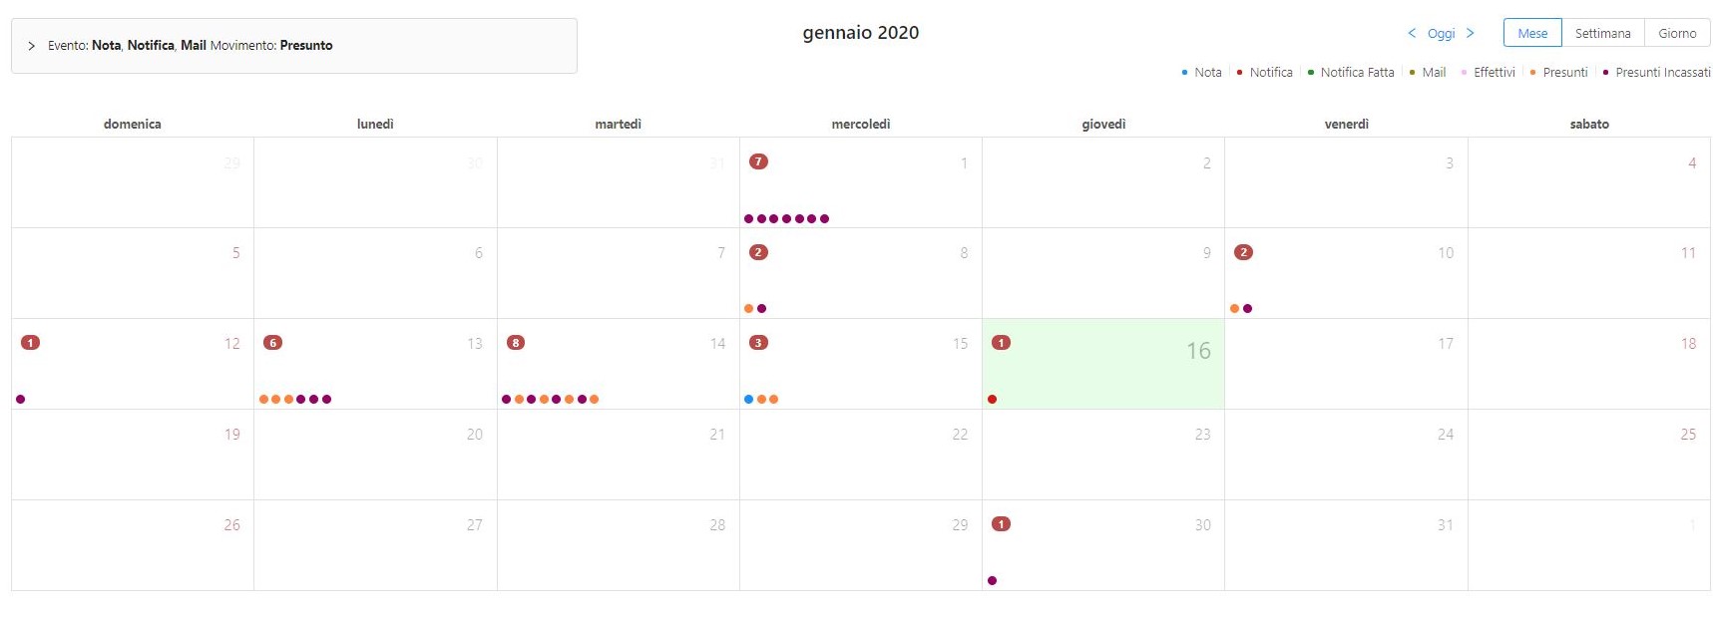Jump to today with Oggi

pyautogui.click(x=1441, y=34)
